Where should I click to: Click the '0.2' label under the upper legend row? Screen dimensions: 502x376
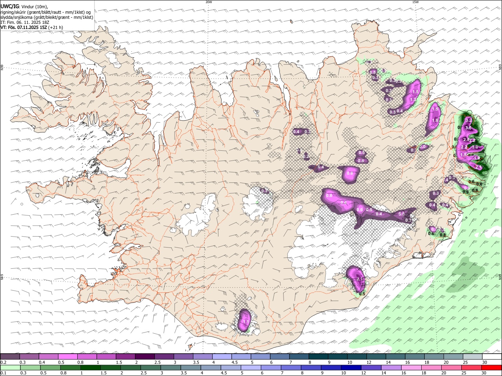click(x=4, y=362)
